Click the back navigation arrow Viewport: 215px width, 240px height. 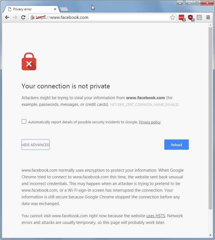pos(7,17)
